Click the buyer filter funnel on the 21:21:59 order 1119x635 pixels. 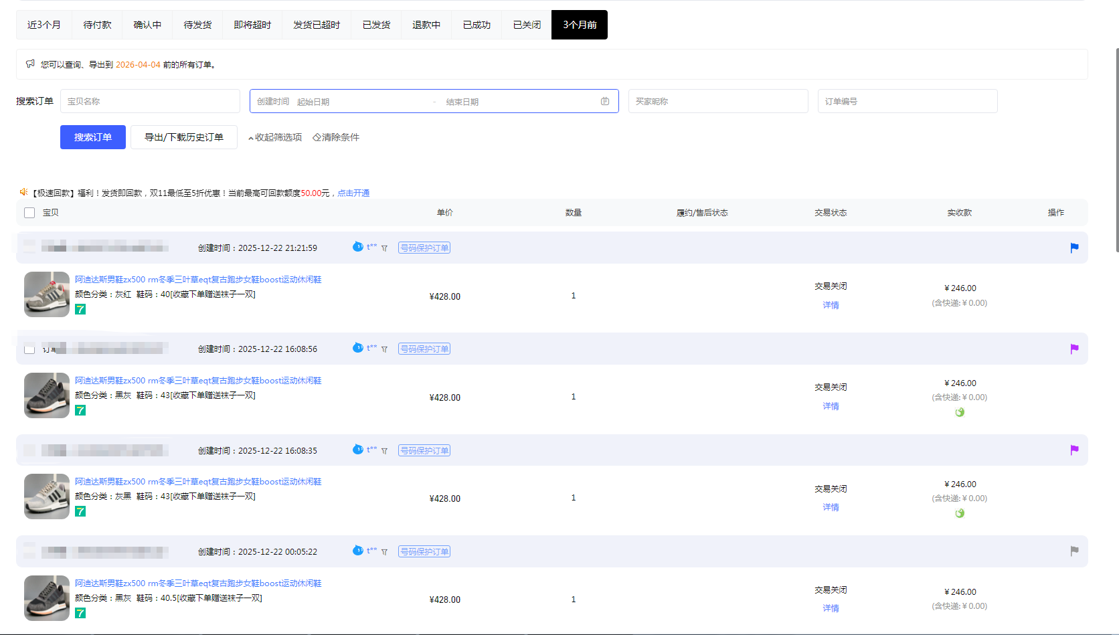pos(385,248)
